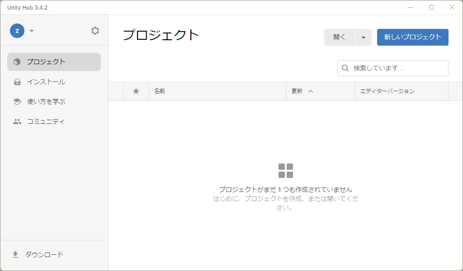463x271 pixels.
Task: Go to the コミュニティ section
Action: [x=46, y=121]
